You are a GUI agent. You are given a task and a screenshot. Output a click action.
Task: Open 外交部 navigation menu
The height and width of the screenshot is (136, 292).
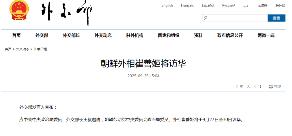(x=42, y=35)
